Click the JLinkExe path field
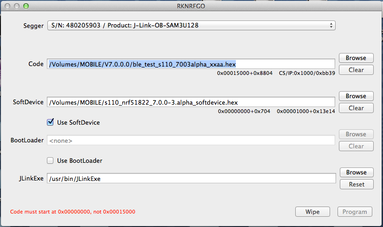Image resolution: width=383 pixels, height=227 pixels. pyautogui.click(x=191, y=179)
